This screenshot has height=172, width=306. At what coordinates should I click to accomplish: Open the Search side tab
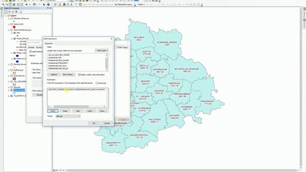(304, 23)
